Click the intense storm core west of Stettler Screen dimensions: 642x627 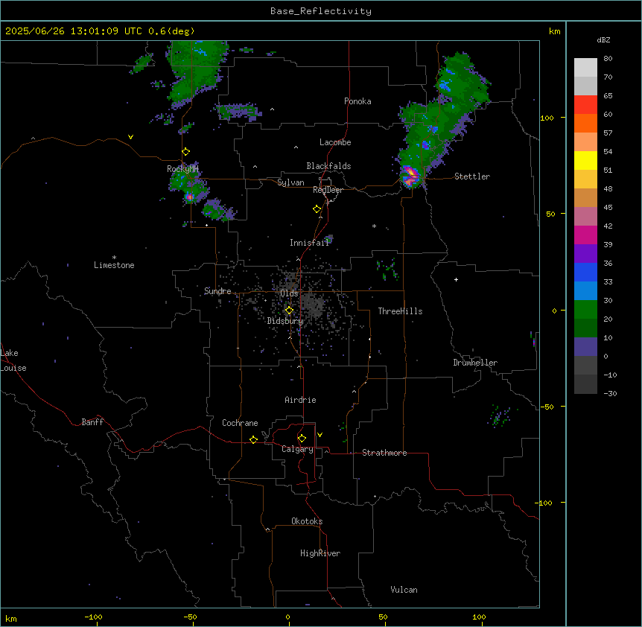tap(410, 176)
